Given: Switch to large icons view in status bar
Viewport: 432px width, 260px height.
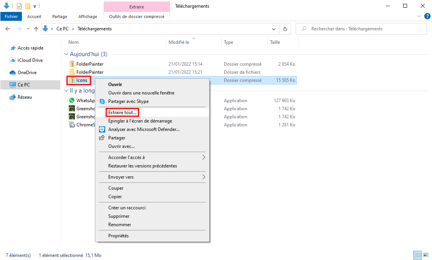Looking at the screenshot, I should click(x=426, y=255).
